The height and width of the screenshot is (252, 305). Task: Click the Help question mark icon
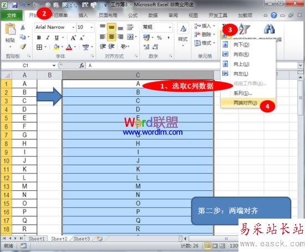tap(274, 15)
